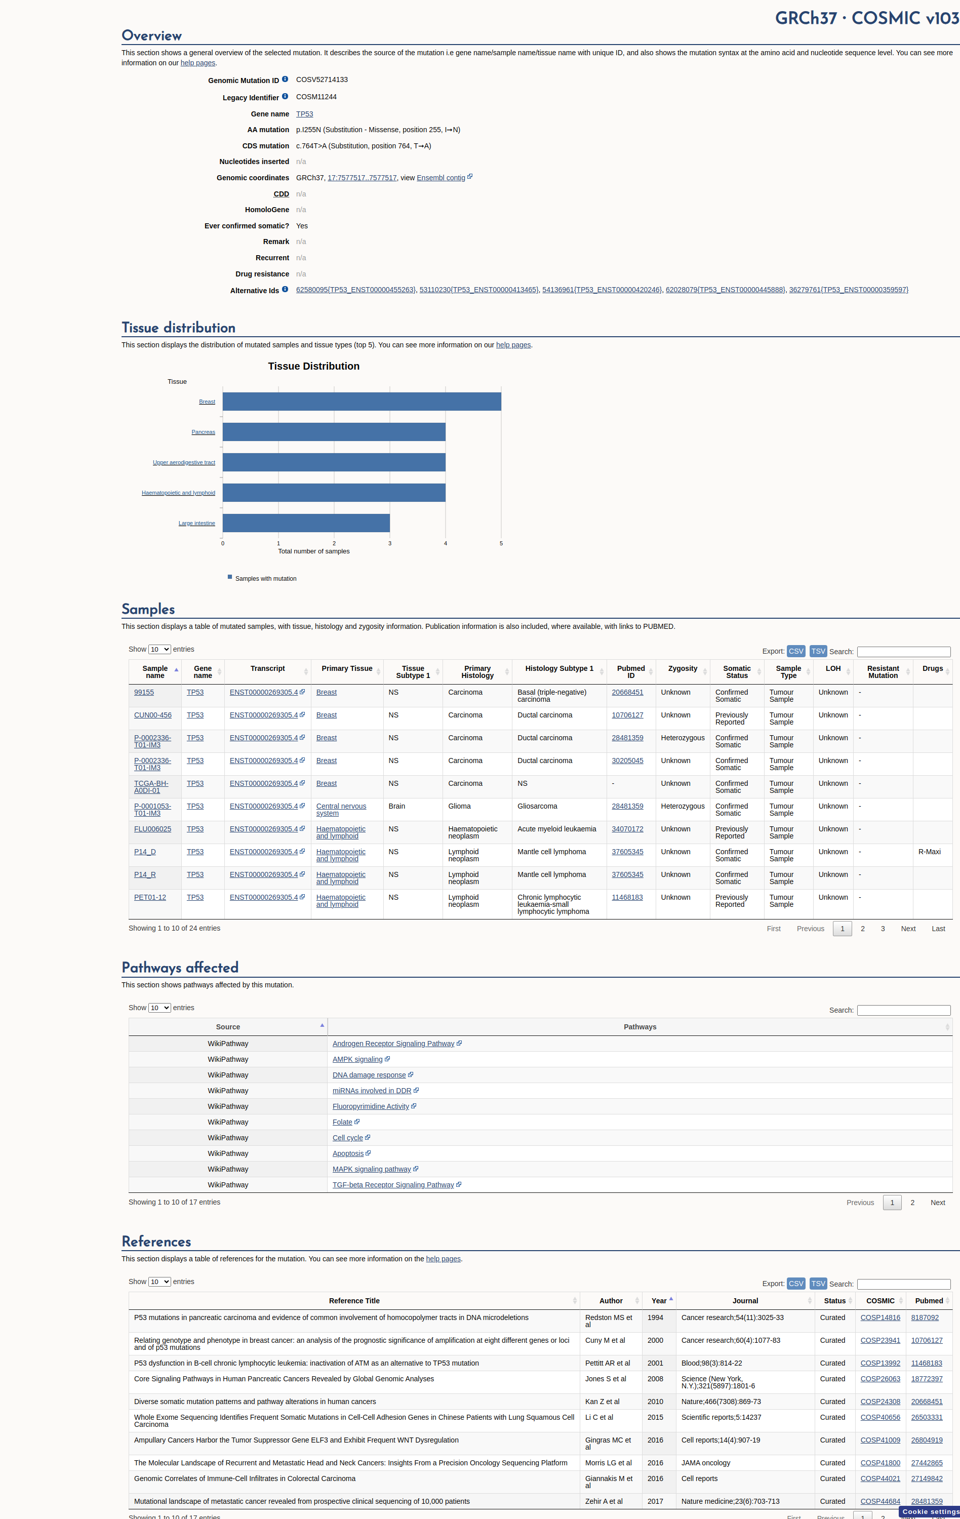Open DNA damage response pathway link

pos(369,1075)
